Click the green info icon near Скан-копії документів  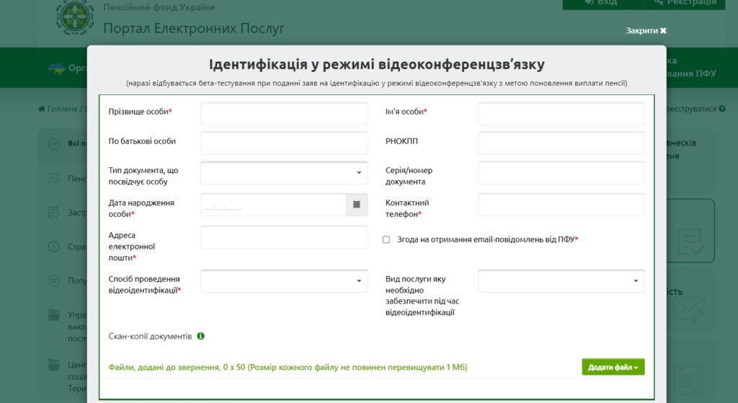point(201,336)
